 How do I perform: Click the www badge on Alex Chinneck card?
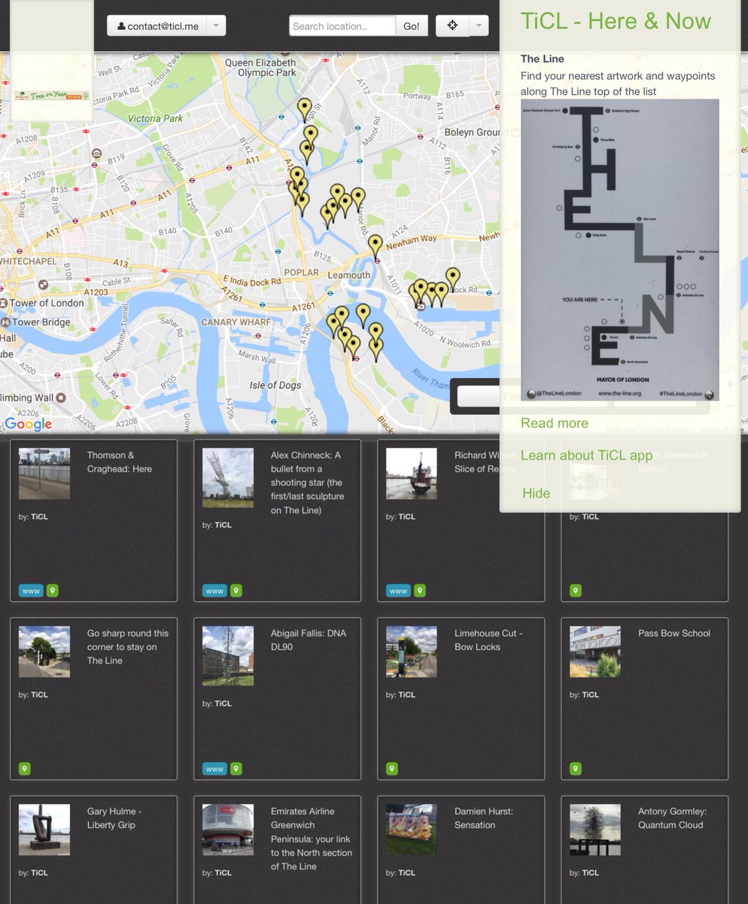point(215,591)
